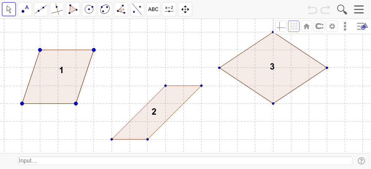Open the search magnifier
Image resolution: width=371 pixels, height=169 pixels.
click(x=342, y=10)
